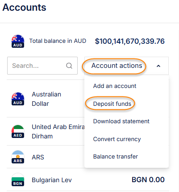The image size is (179, 192).
Task: Select Balance transfer menu entry
Action: (x=116, y=157)
